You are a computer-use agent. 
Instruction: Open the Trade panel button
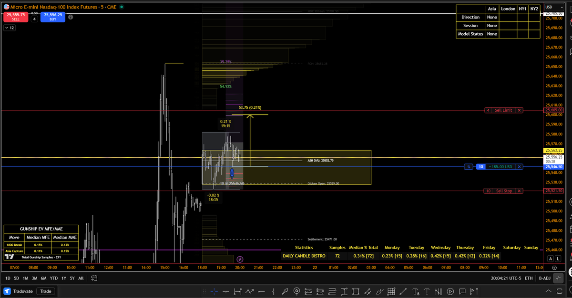click(x=46, y=291)
